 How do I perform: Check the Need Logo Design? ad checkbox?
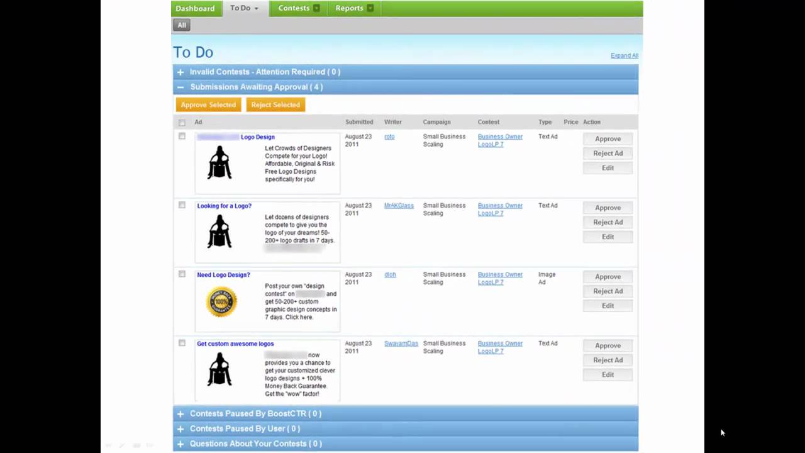[182, 274]
